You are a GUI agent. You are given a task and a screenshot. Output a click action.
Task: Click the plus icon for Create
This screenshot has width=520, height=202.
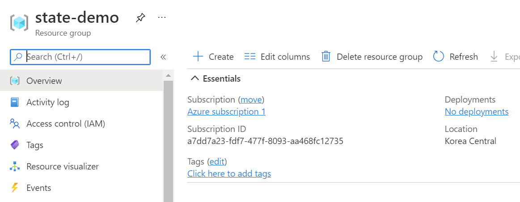pyautogui.click(x=198, y=57)
